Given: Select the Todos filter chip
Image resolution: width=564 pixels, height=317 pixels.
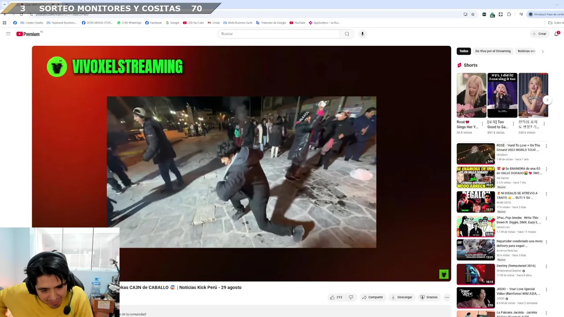Looking at the screenshot, I should tap(464, 51).
